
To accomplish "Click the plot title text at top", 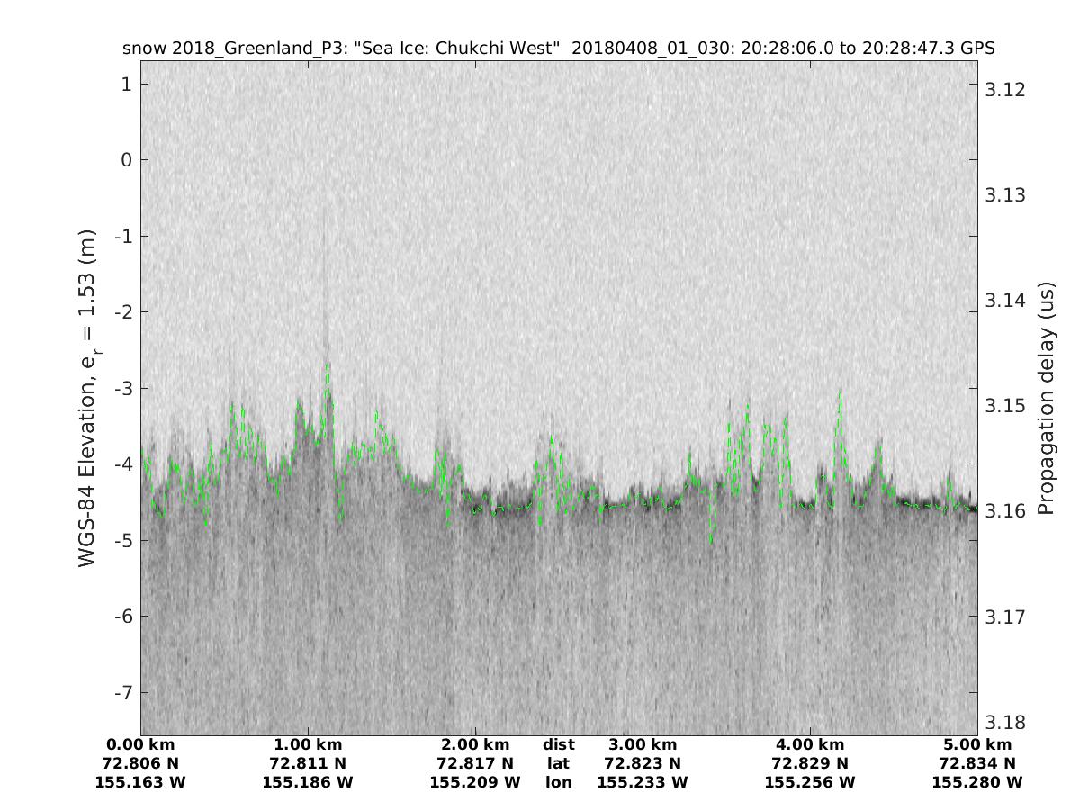I will [558, 49].
